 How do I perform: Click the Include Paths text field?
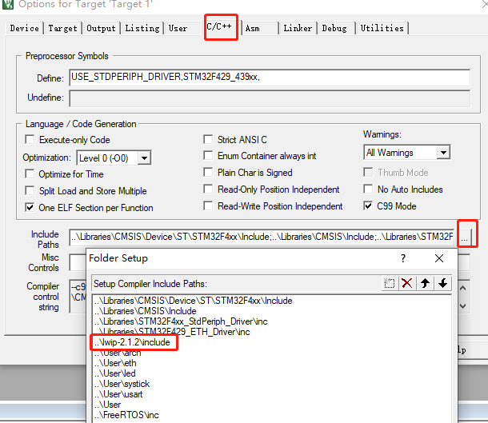(262, 237)
